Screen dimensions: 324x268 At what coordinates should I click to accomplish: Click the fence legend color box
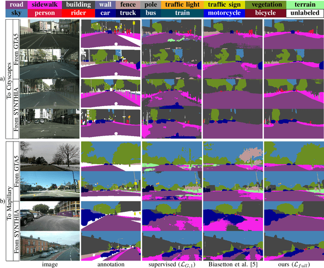pos(128,5)
